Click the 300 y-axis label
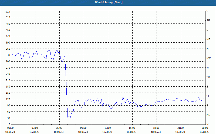This screenshot has width=216, height=135. (8, 62)
